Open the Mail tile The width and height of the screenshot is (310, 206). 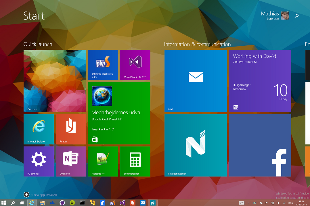(x=196, y=81)
